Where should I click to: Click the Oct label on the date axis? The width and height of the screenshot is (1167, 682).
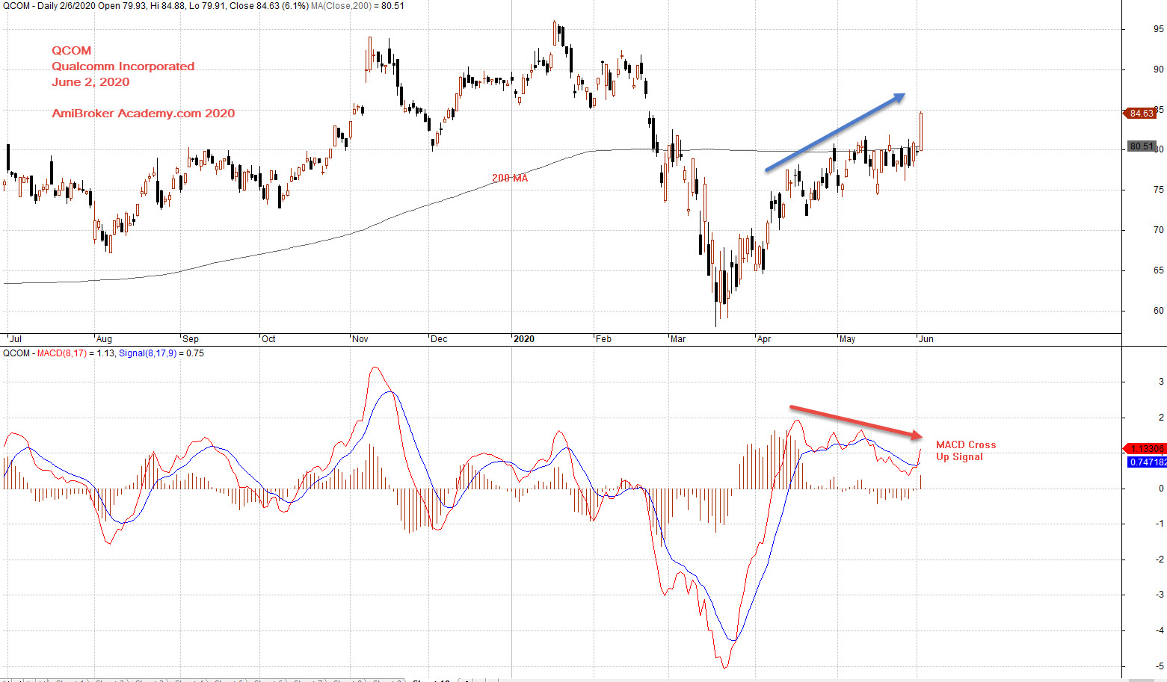tap(268, 339)
